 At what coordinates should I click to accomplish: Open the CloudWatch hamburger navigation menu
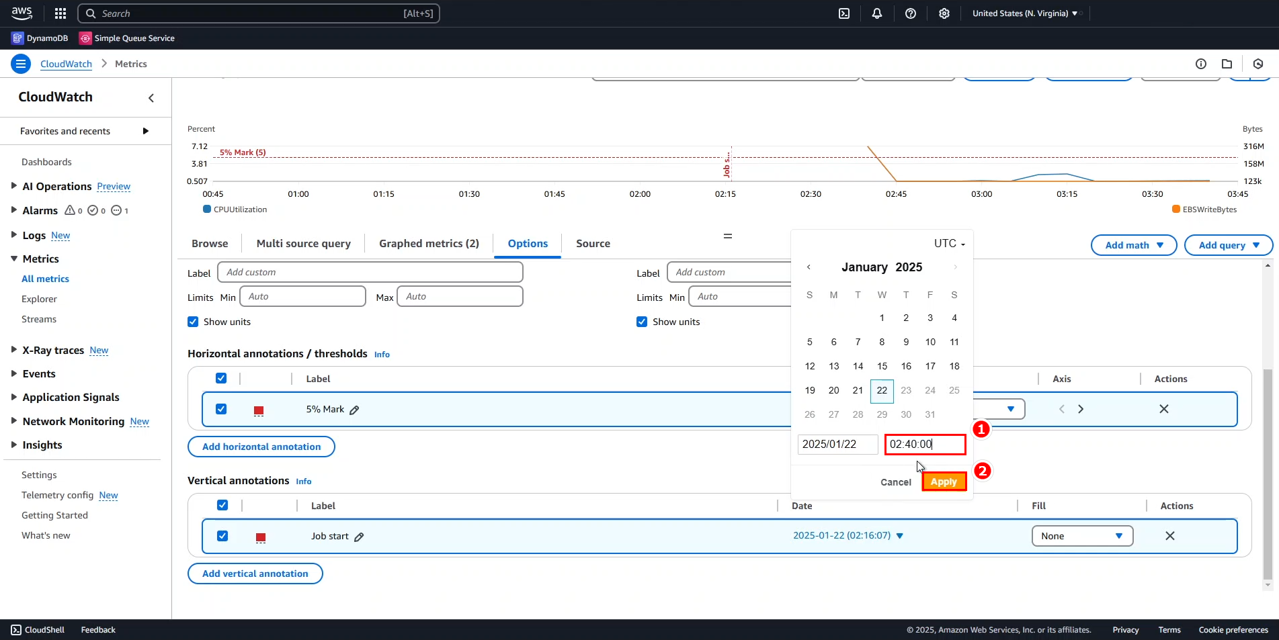pos(20,63)
